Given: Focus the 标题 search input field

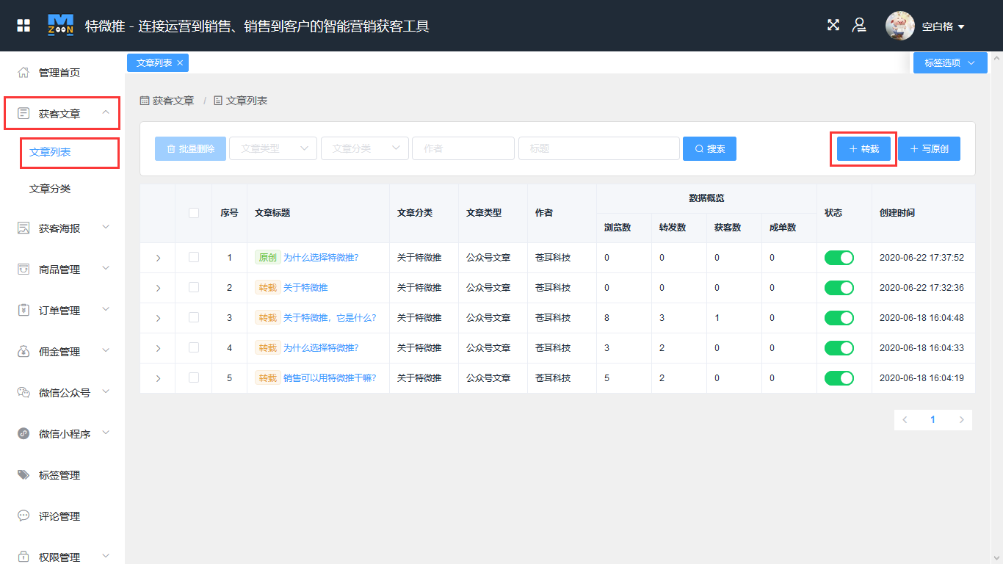Looking at the screenshot, I should pyautogui.click(x=599, y=148).
